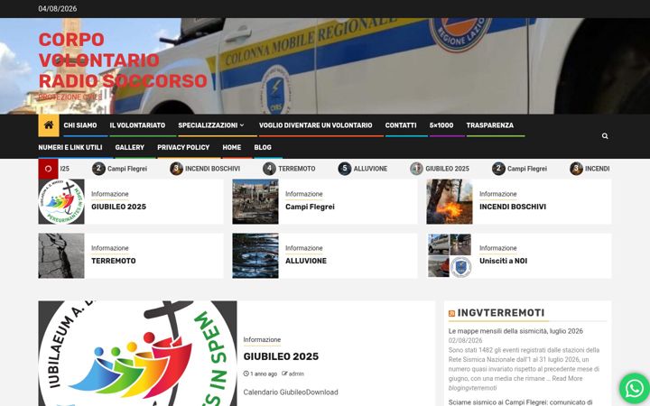Click 'Calendario GiubileoDownload' excerpt text
650x406 pixels.
291,392
